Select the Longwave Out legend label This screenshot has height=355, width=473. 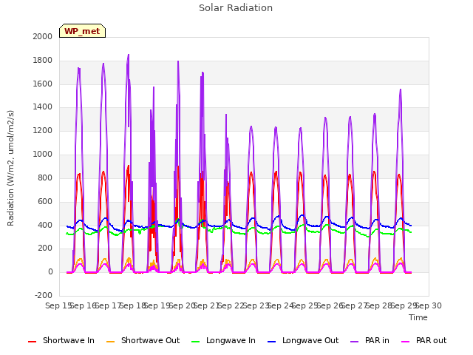[x=310, y=340]
